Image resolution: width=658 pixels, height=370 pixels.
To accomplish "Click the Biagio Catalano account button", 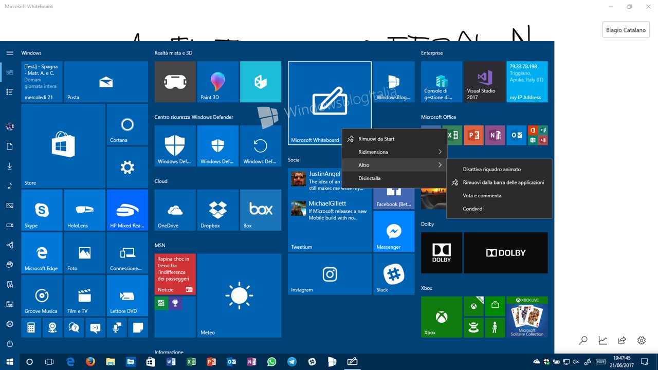I will tap(626, 30).
